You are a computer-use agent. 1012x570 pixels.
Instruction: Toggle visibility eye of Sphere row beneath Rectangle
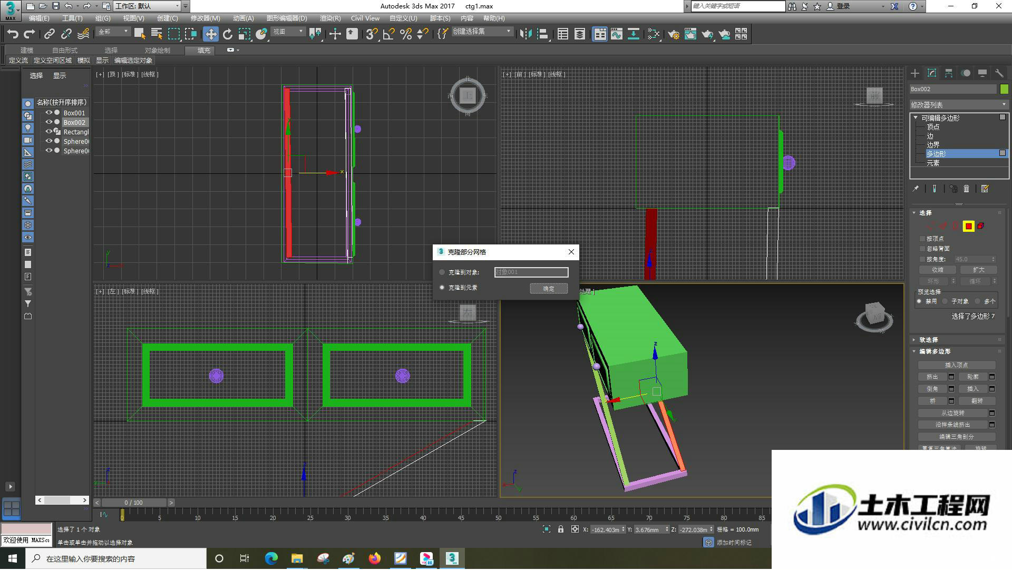click(49, 141)
